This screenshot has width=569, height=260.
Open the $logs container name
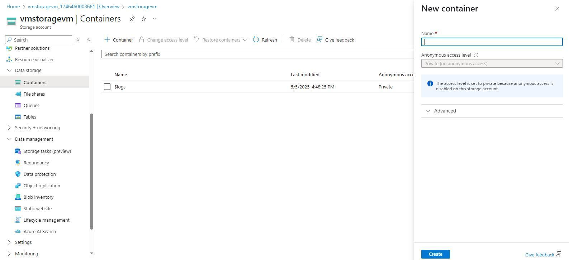120,87
